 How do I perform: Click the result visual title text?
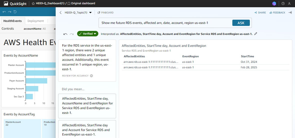pyautogui.click(x=164, y=46)
